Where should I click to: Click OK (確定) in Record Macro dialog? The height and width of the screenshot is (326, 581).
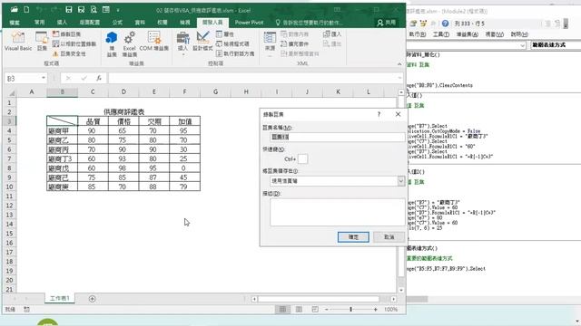click(x=353, y=237)
